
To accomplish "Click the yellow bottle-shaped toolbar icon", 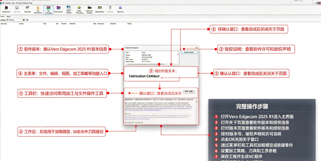I will pyautogui.click(x=38, y=8).
